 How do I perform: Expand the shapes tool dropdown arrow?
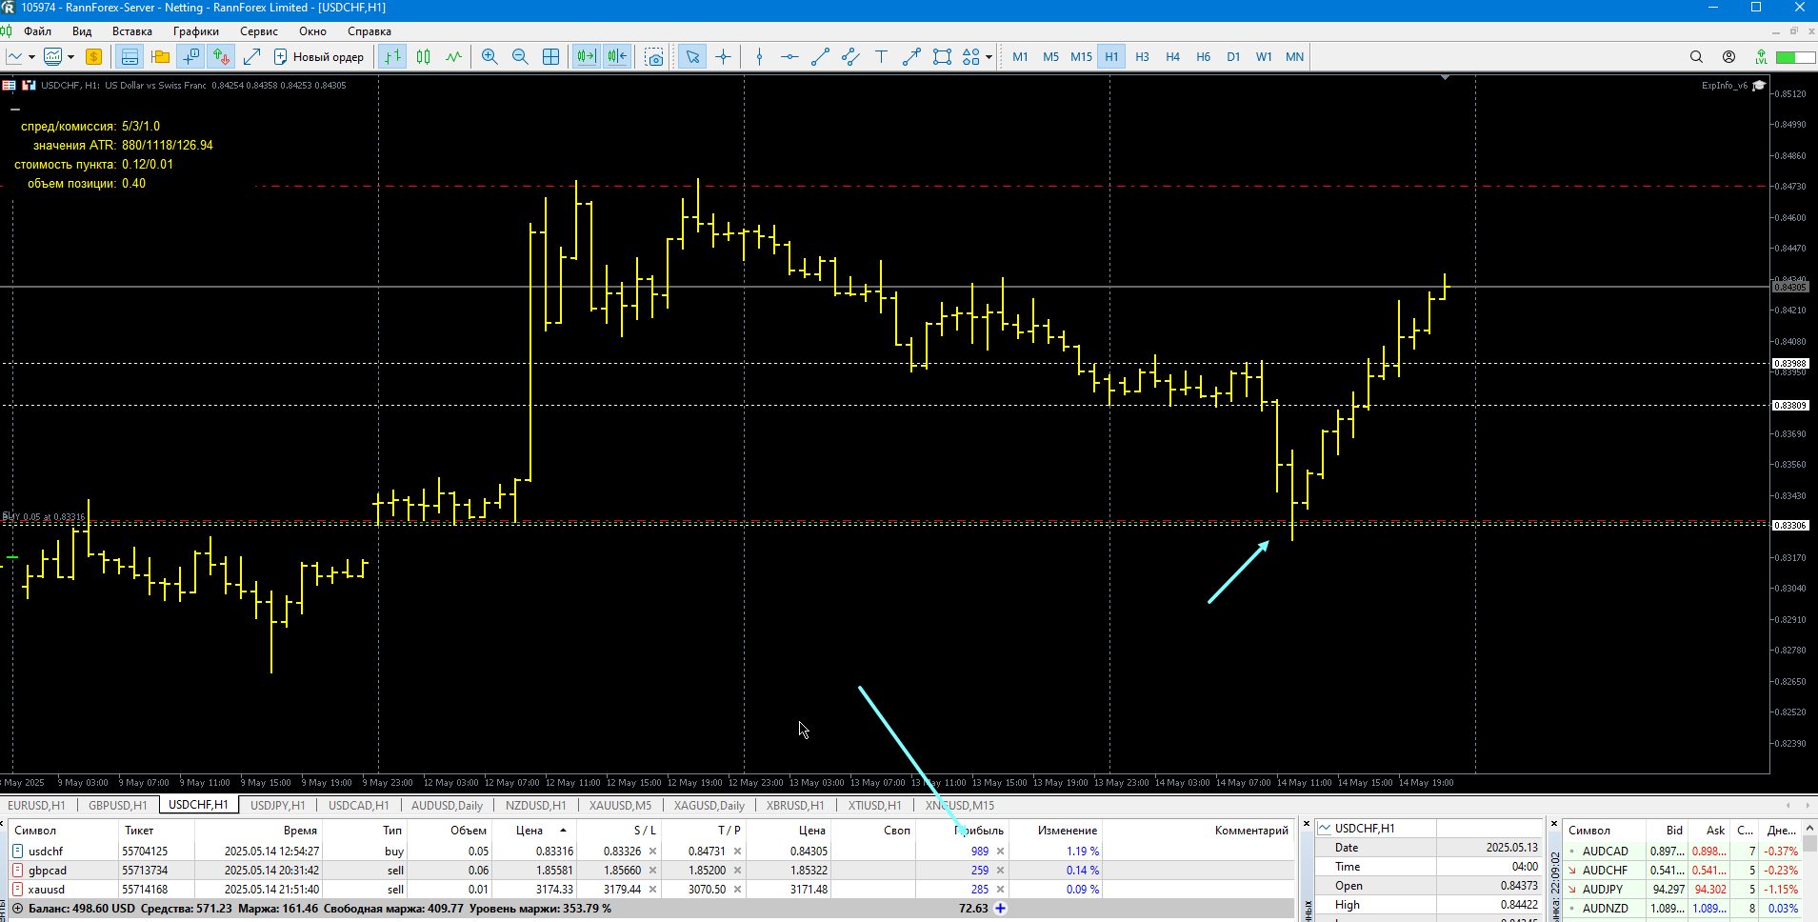989,57
